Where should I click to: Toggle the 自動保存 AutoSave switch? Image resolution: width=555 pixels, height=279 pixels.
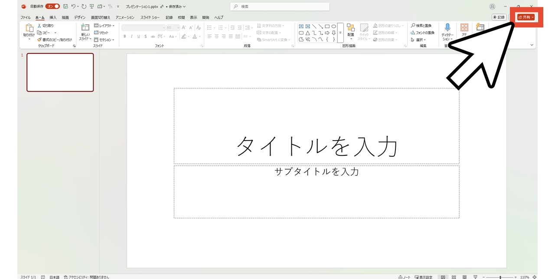coord(52,7)
